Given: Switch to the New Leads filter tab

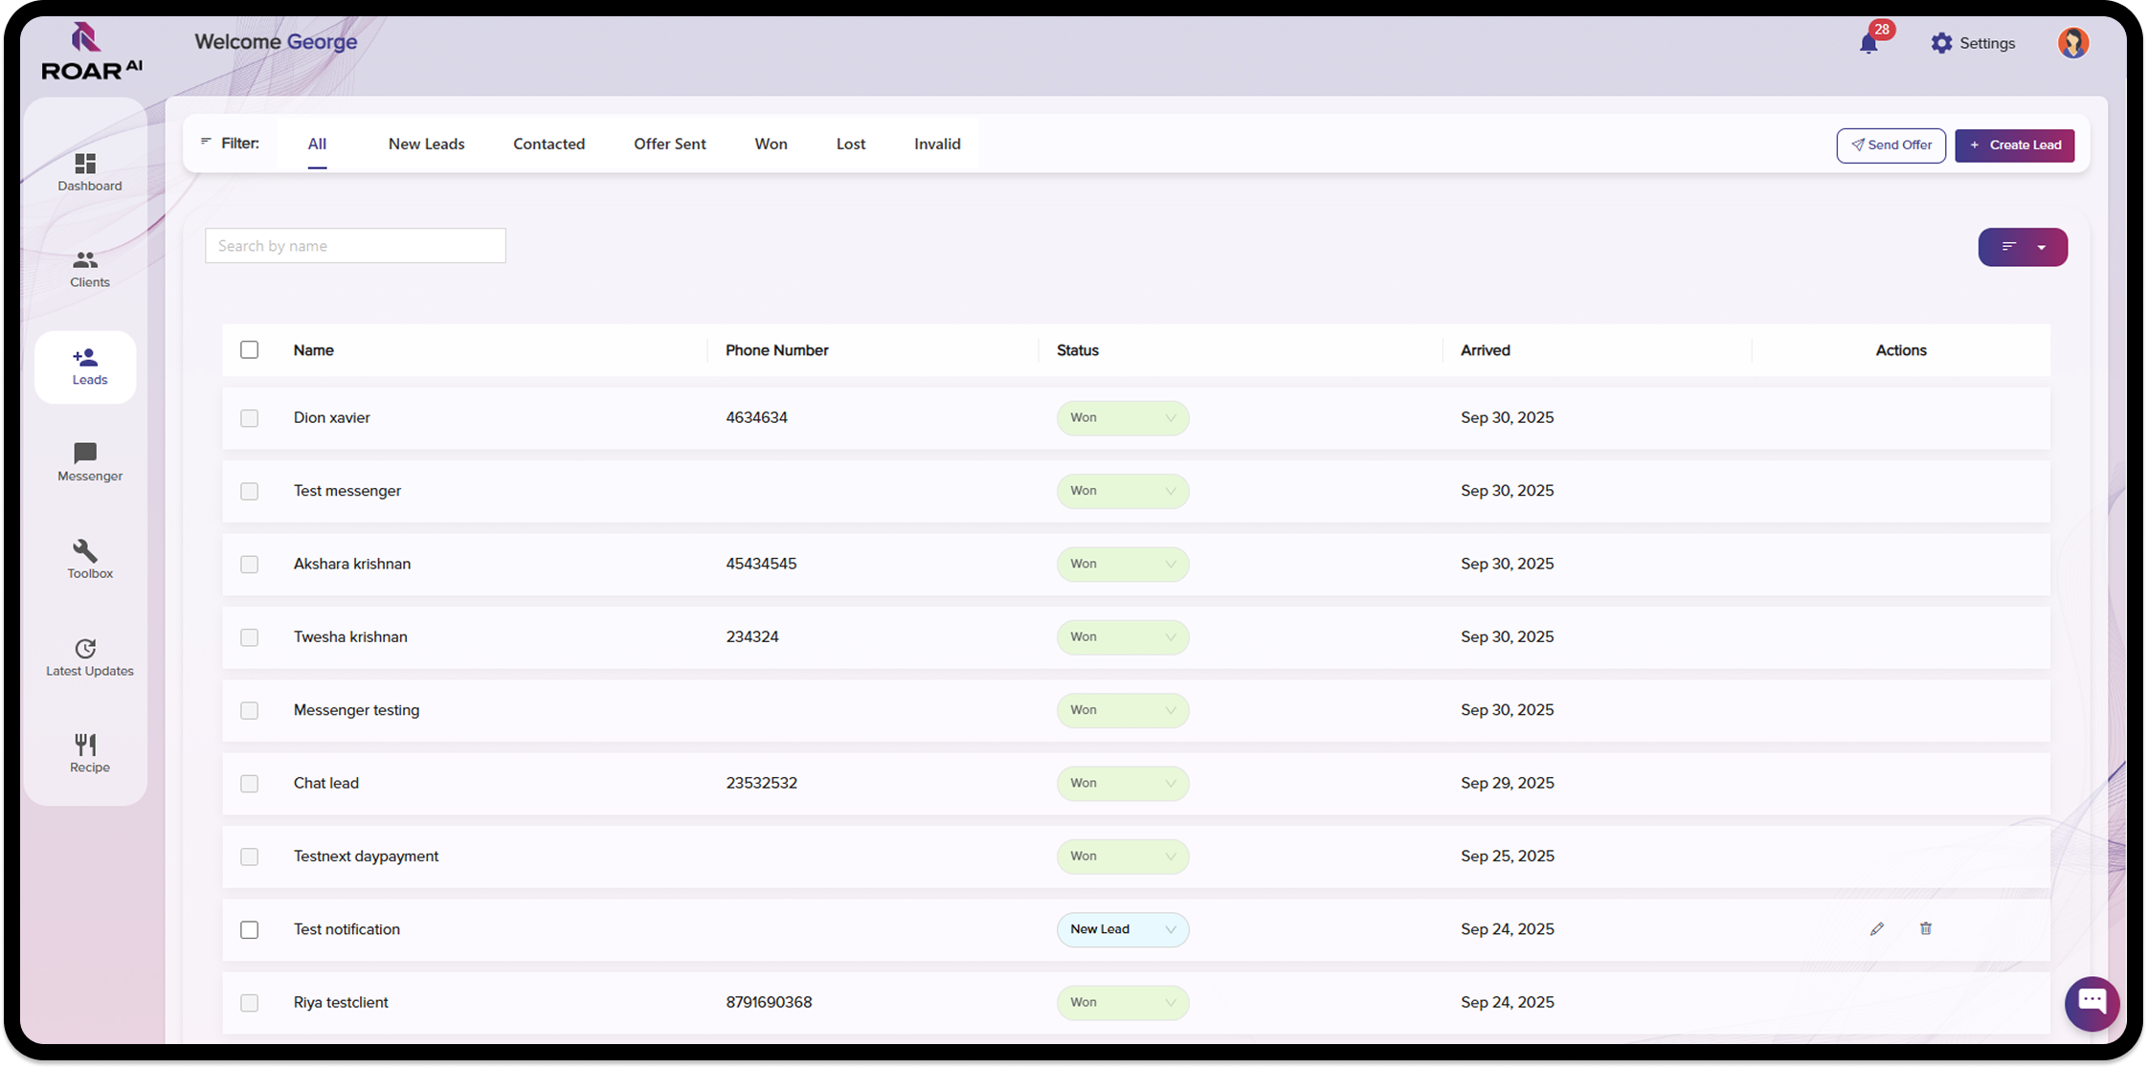Looking at the screenshot, I should pos(426,145).
